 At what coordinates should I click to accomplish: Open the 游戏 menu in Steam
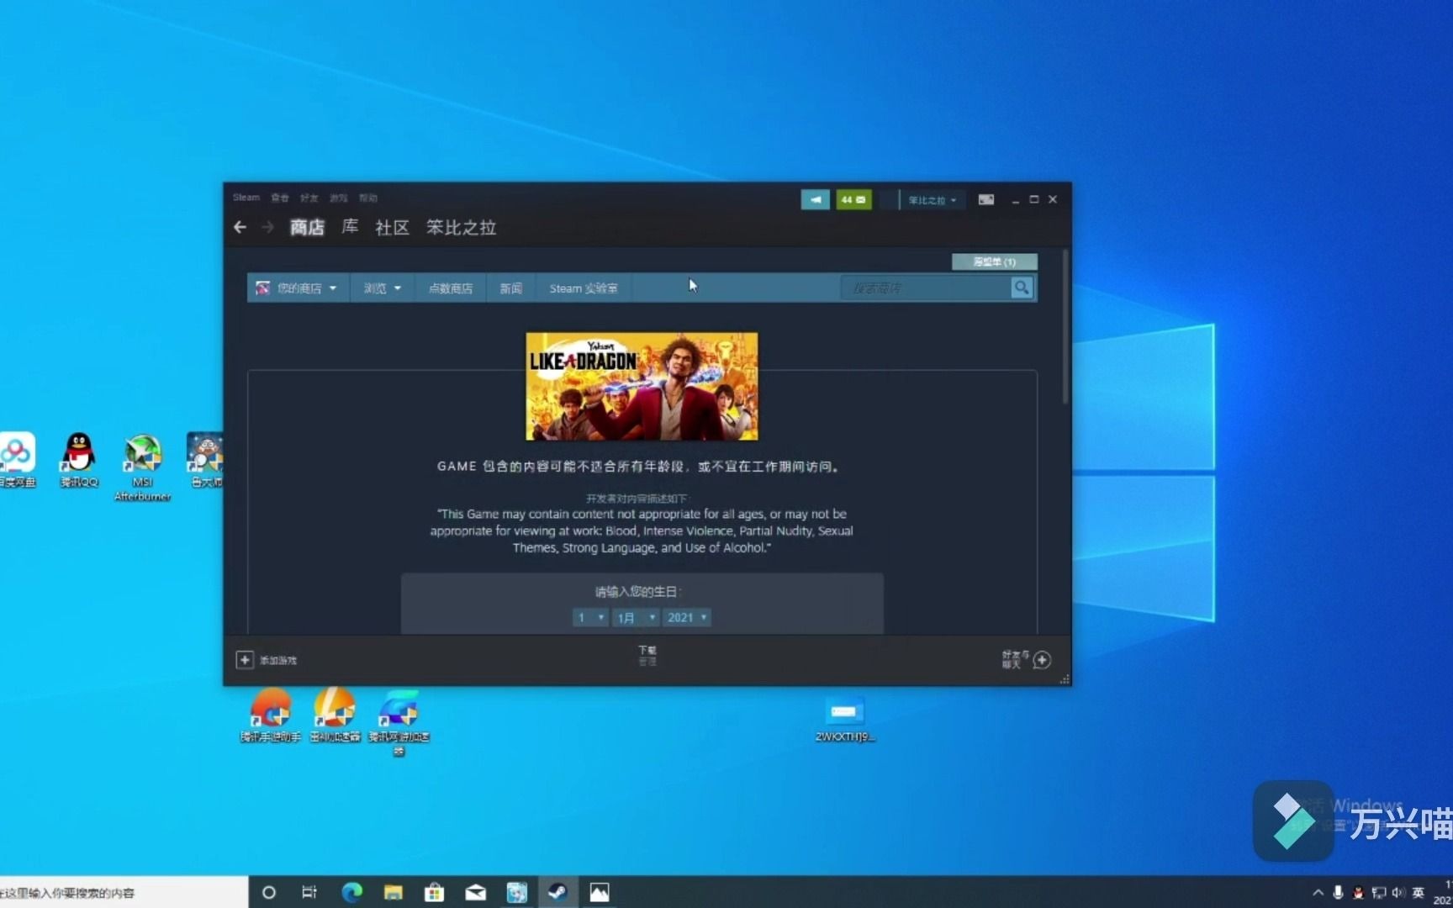click(x=339, y=198)
